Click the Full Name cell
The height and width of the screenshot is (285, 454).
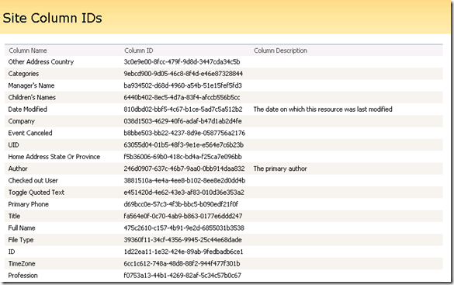[x=22, y=228]
